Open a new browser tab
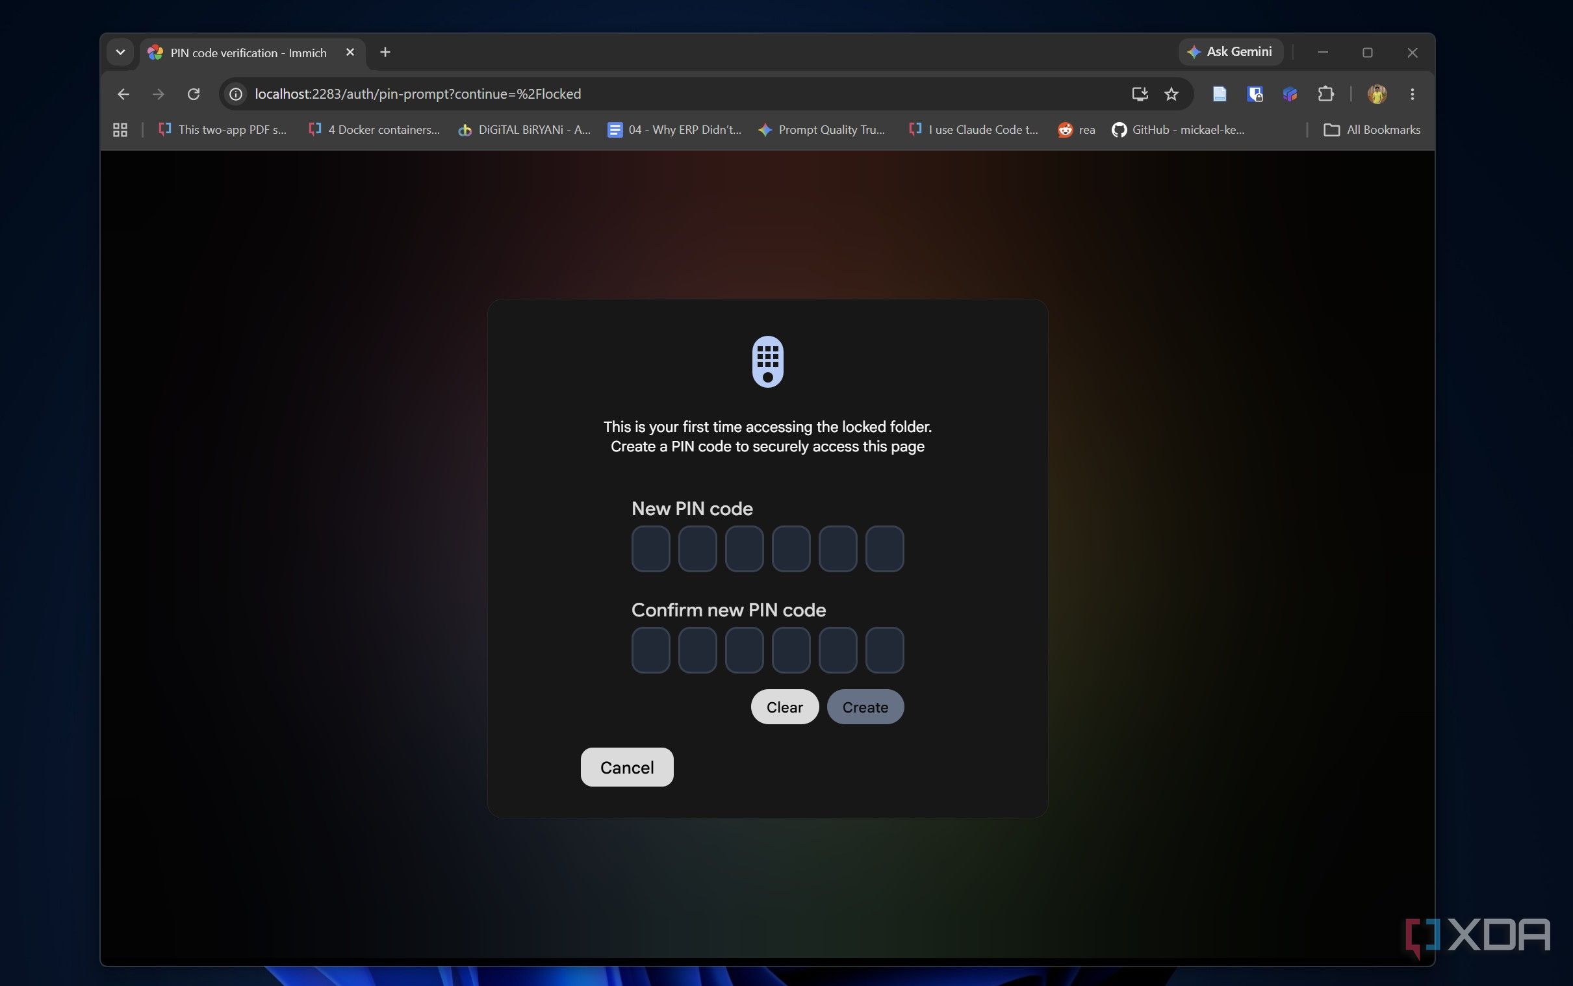 point(385,52)
